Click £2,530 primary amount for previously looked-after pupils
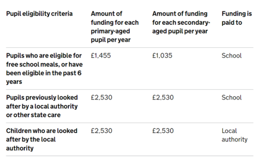 tap(101, 98)
